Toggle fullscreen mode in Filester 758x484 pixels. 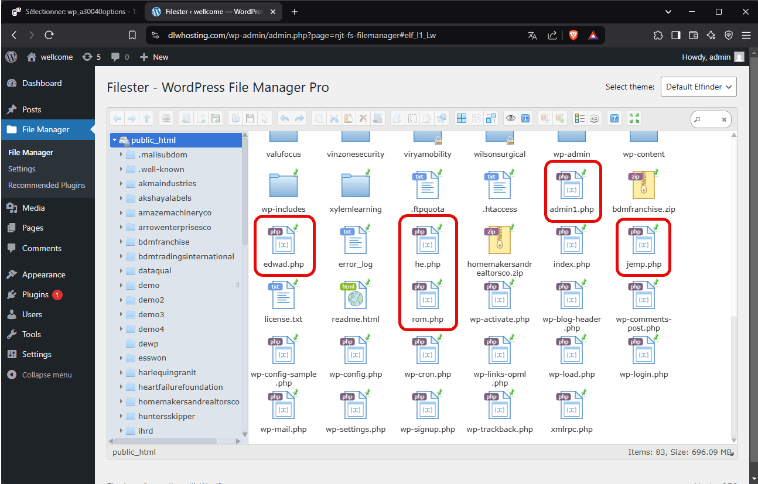634,118
